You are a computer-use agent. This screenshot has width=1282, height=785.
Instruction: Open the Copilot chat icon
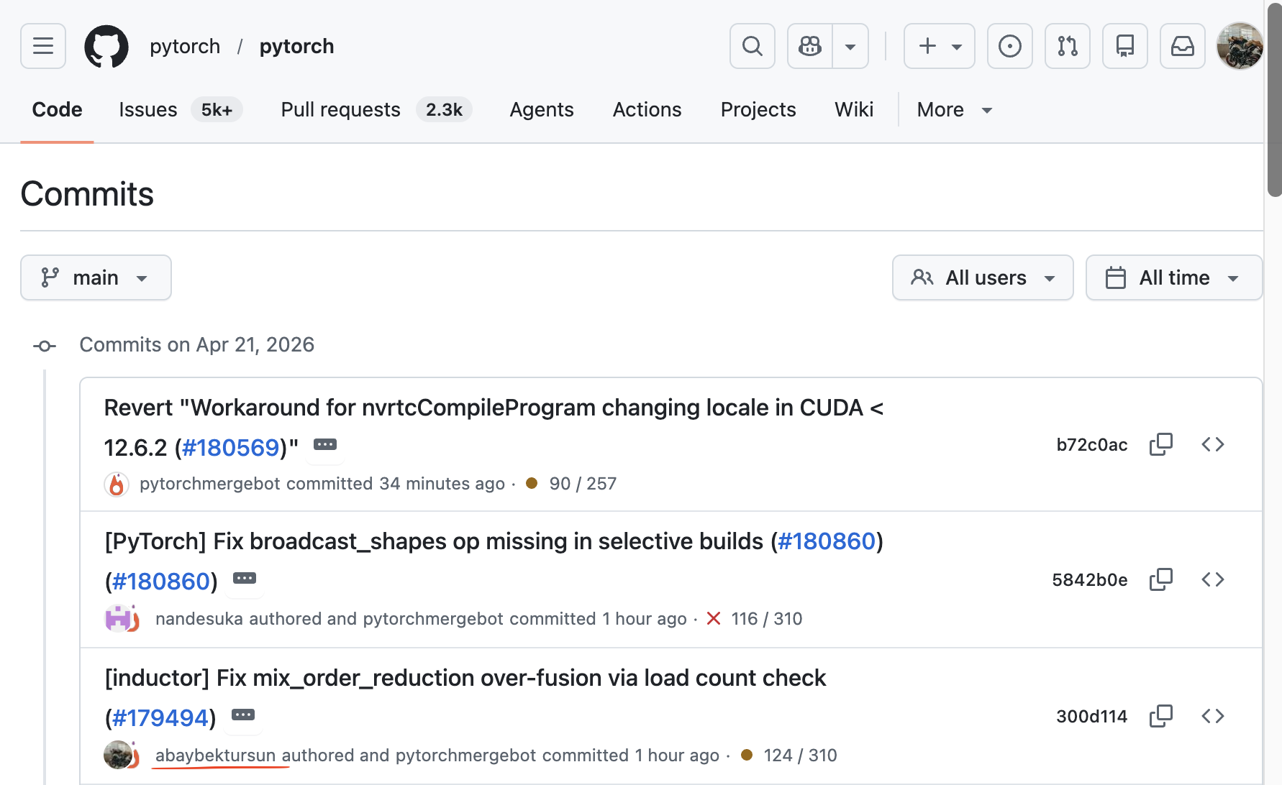coord(810,46)
